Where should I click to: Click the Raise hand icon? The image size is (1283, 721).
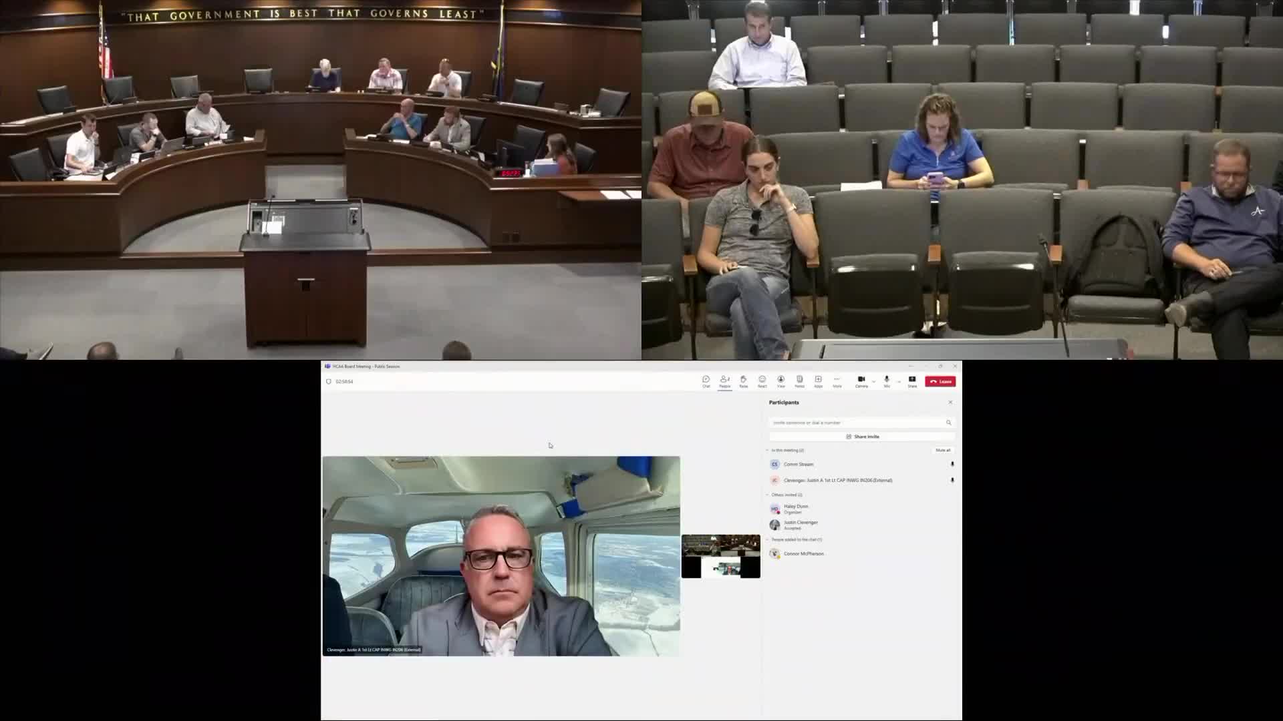tap(743, 380)
